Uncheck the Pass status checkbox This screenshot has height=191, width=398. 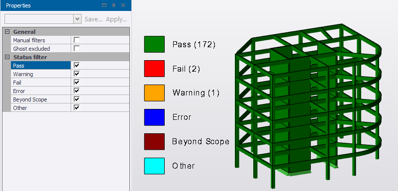point(77,66)
